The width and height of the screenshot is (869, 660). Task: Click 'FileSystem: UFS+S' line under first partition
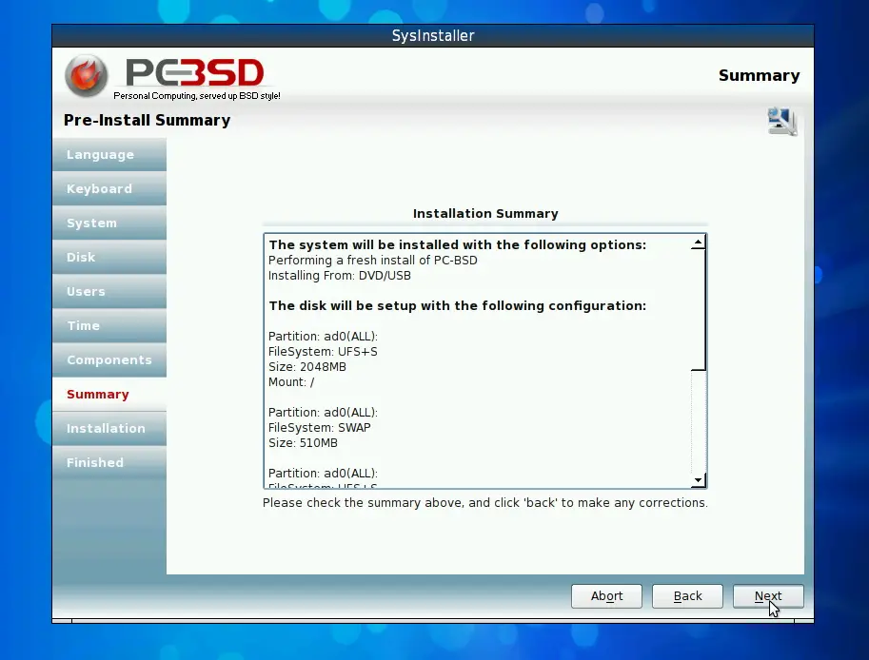(x=323, y=352)
